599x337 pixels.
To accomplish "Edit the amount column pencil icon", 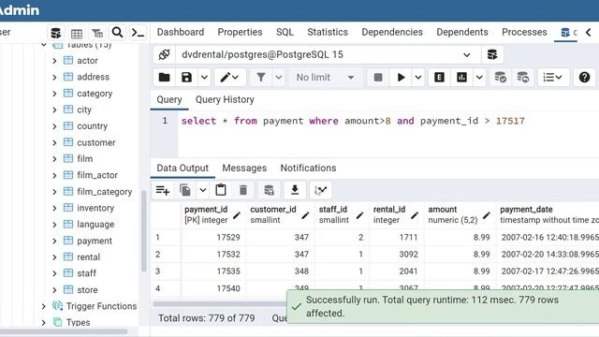I will coord(487,215).
